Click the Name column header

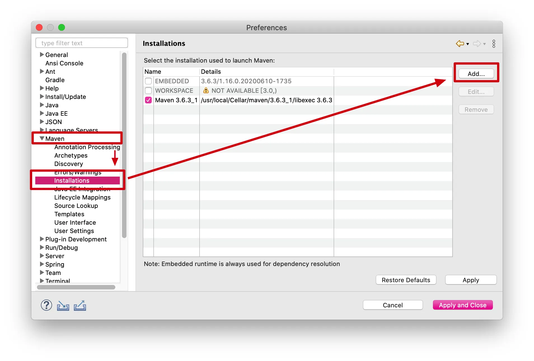click(x=171, y=72)
